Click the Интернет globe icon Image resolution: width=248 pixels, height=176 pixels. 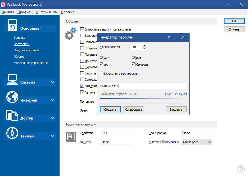[x=12, y=97]
